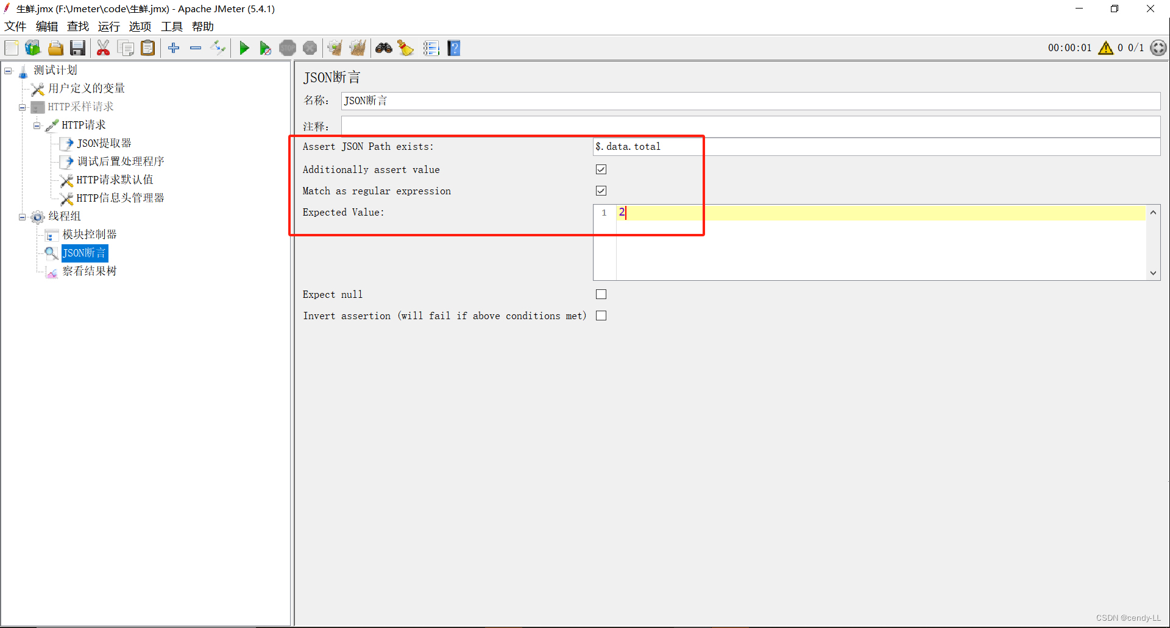This screenshot has height=628, width=1170.
Task: Select HTTP请求默认值 tree item
Action: tap(115, 180)
